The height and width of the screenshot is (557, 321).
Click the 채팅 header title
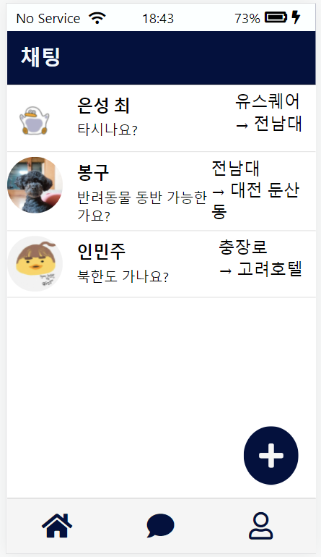click(x=40, y=57)
